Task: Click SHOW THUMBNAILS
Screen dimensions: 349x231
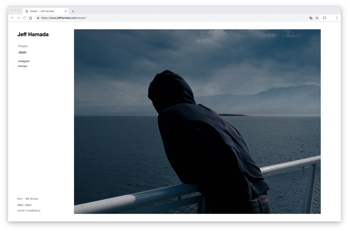Action: click(x=29, y=211)
